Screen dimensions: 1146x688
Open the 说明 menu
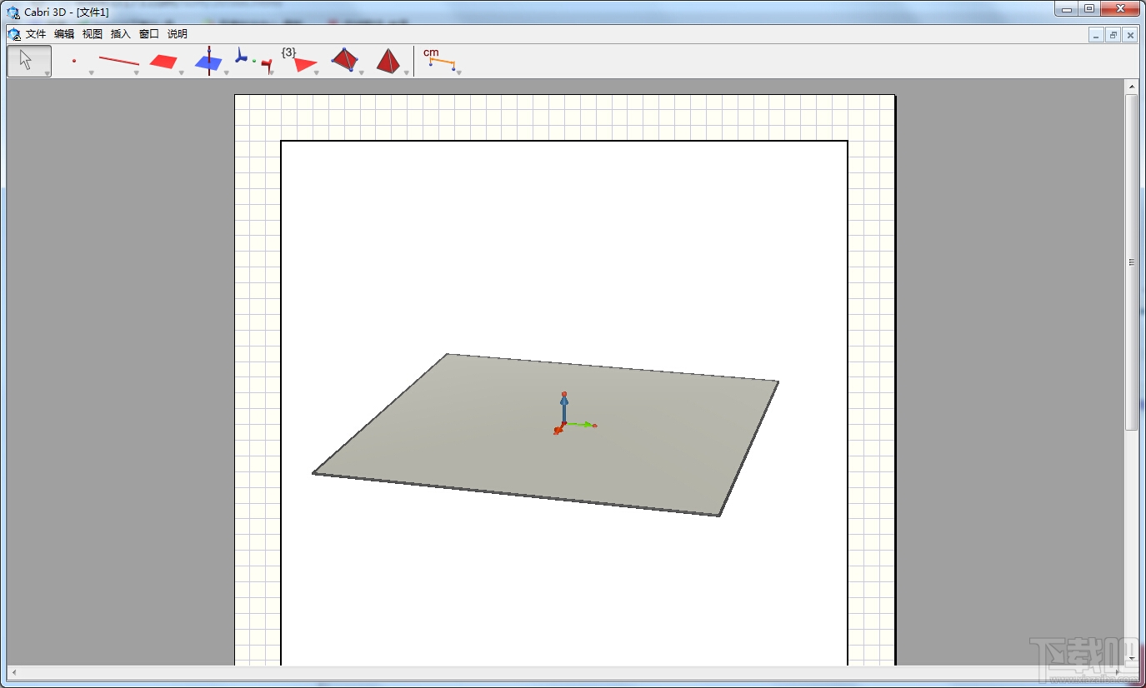[x=178, y=34]
